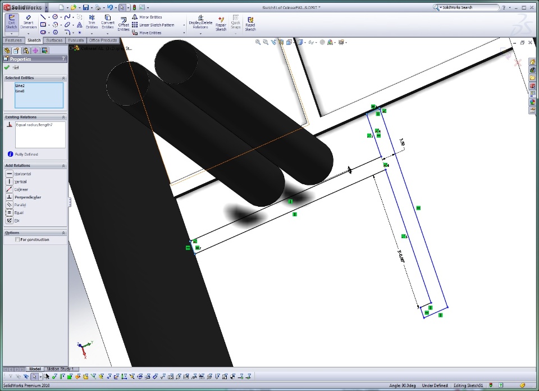
Task: Click the Repair Sketch tool
Action: [221, 24]
